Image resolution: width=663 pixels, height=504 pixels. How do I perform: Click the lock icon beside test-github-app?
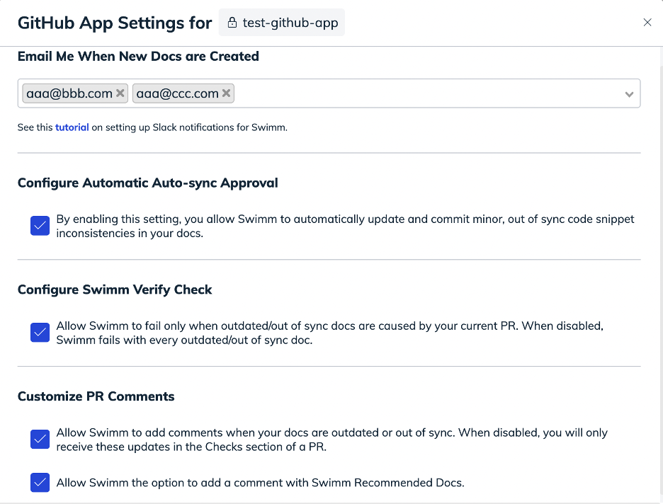coord(232,23)
